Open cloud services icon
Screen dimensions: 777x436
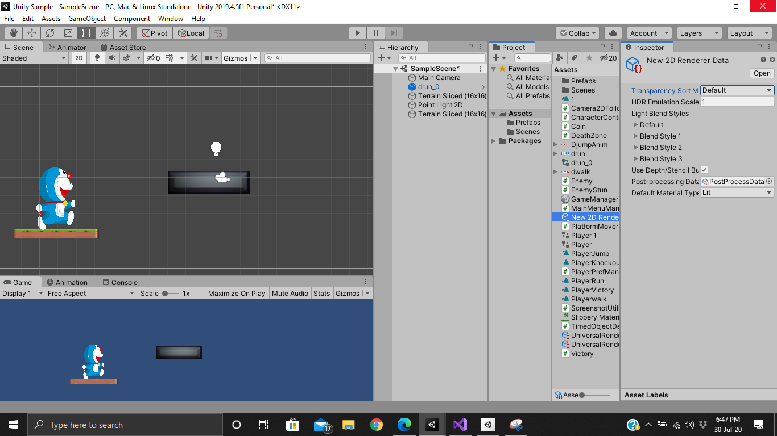(x=613, y=33)
